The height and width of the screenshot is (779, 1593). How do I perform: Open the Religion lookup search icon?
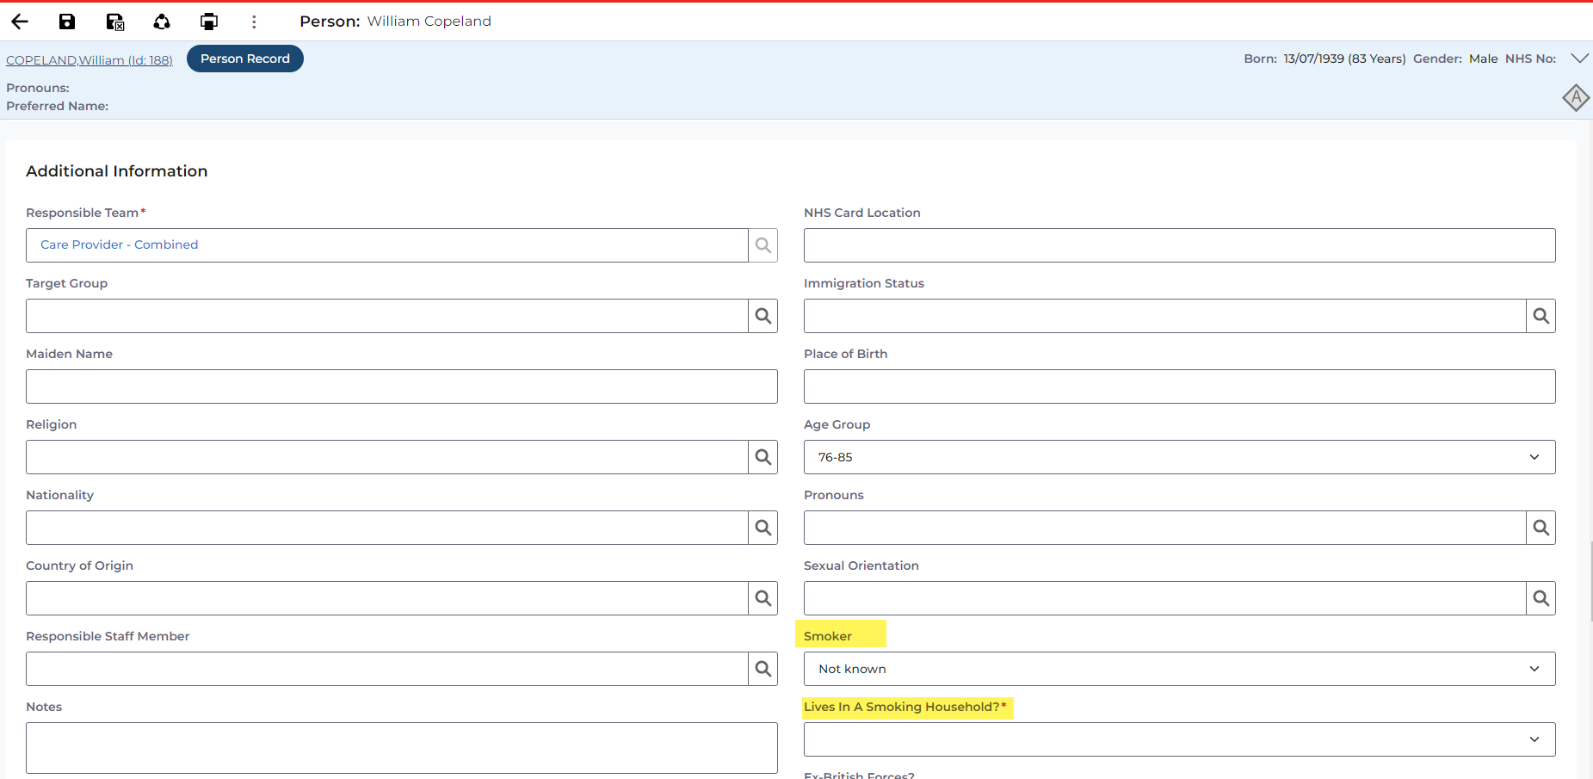[763, 457]
